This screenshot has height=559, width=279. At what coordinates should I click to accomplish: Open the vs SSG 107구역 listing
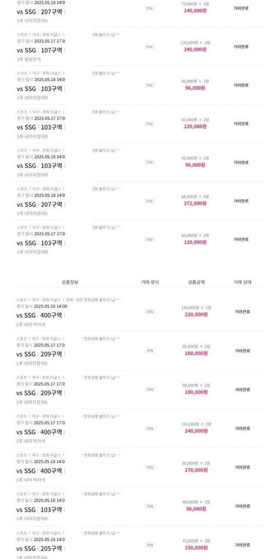[40, 50]
